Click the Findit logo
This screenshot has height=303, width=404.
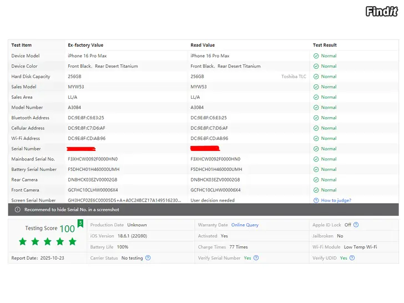(382, 11)
